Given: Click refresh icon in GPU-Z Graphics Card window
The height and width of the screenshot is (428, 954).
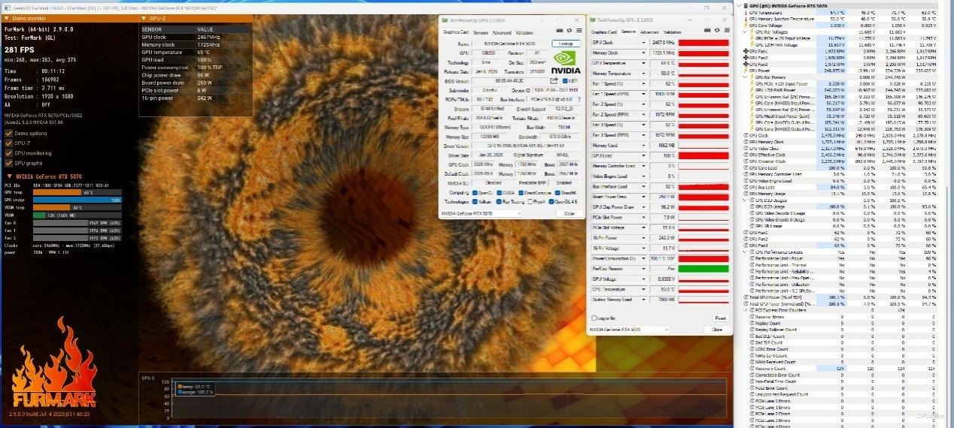Looking at the screenshot, I should click(570, 32).
